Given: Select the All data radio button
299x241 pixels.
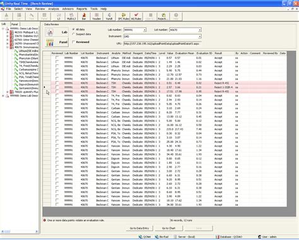Looking at the screenshot, I should (x=73, y=29).
